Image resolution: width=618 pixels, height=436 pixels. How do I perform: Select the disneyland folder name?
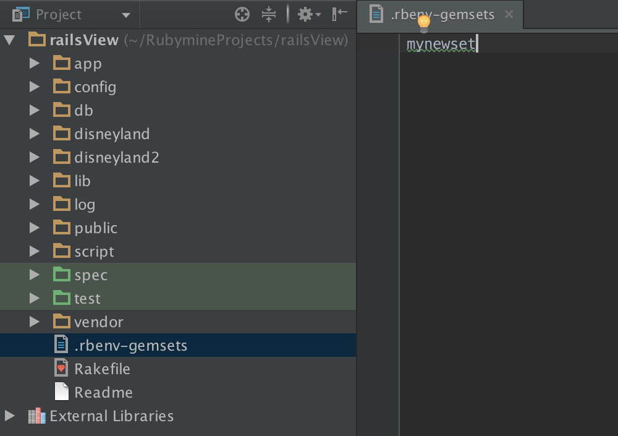[x=112, y=134]
